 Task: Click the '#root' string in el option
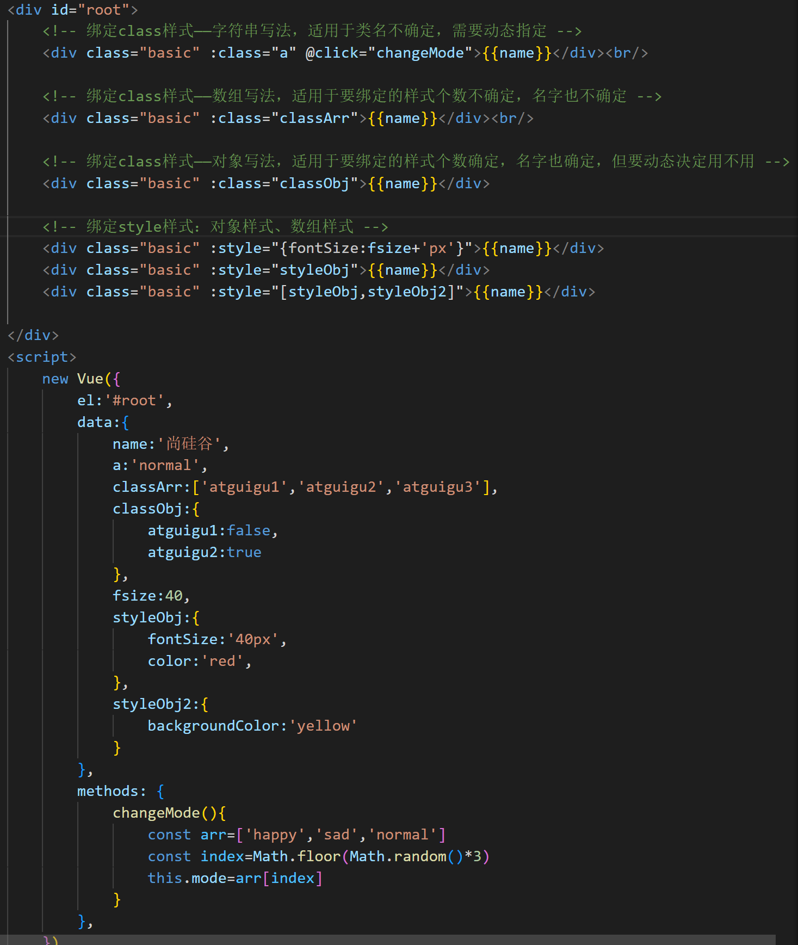[134, 400]
